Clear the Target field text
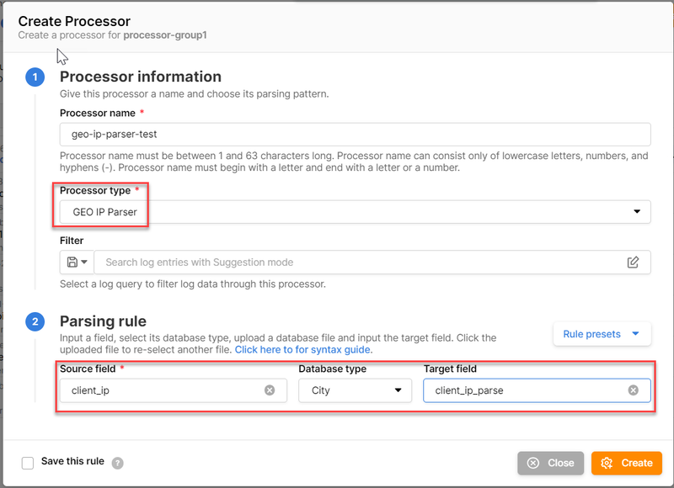 pyautogui.click(x=634, y=390)
